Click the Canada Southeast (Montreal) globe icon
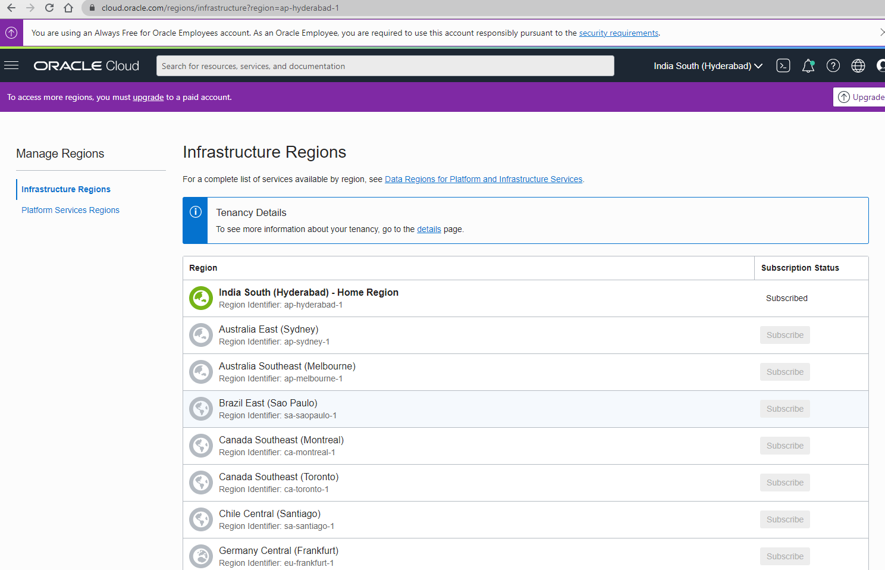Screen dimensions: 885x570 pyautogui.click(x=201, y=446)
